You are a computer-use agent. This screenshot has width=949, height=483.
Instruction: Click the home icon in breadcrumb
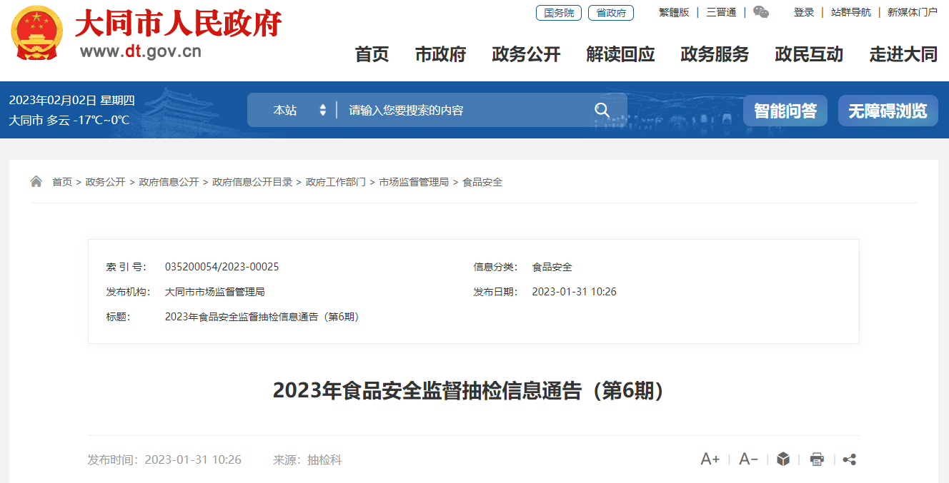36,182
